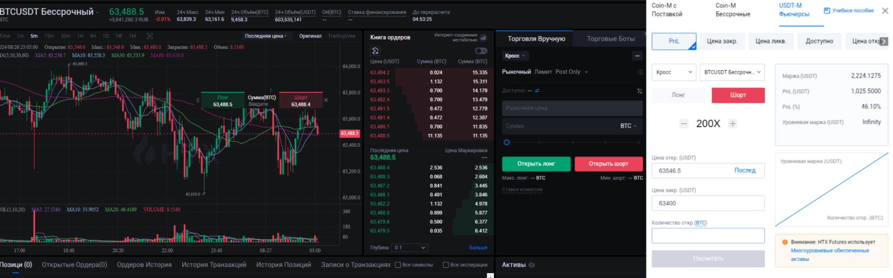This screenshot has width=893, height=278.
Task: Click the Учебное пособие tutorial link
Action: pos(848,11)
